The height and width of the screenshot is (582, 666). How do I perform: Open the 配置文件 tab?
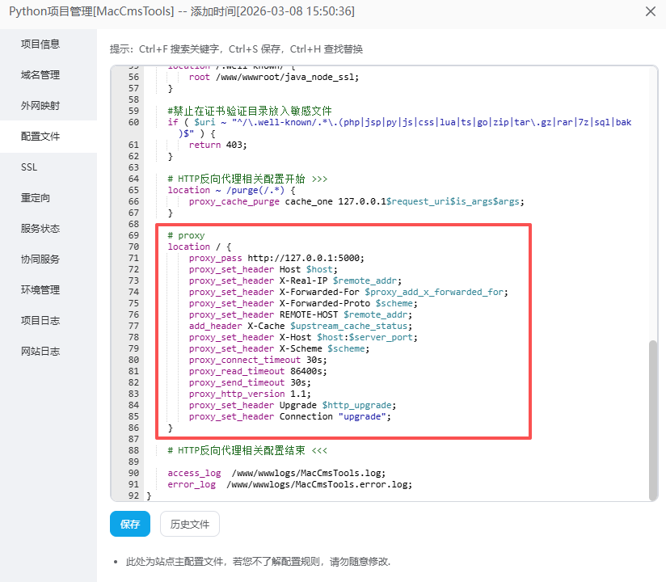pyautogui.click(x=40, y=137)
